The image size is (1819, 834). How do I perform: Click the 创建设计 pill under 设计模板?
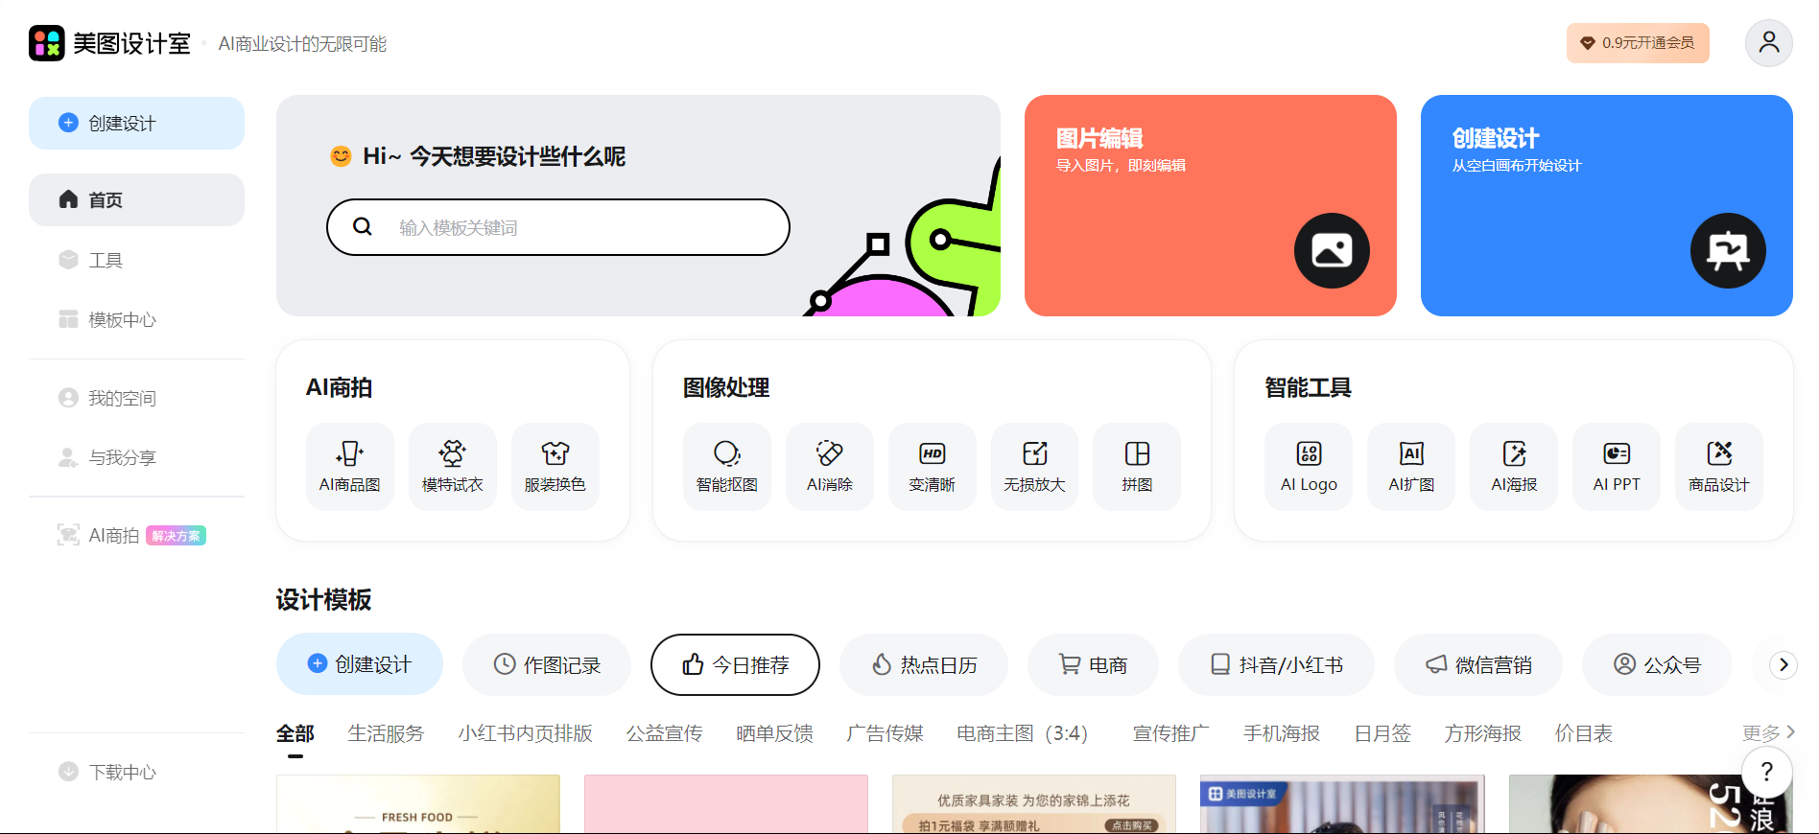point(360,664)
